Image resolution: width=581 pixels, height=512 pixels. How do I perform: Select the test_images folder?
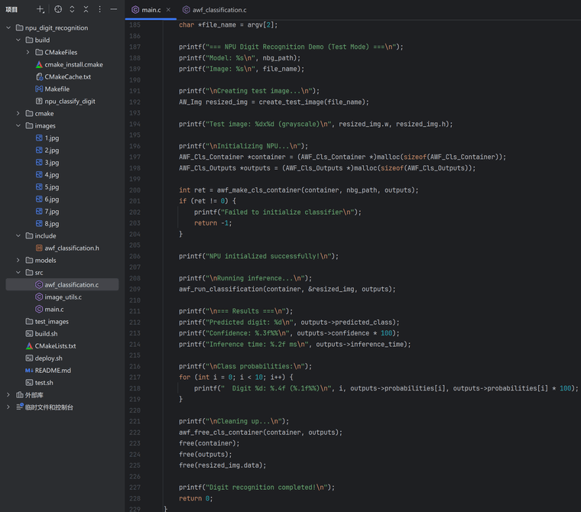[x=47, y=321]
